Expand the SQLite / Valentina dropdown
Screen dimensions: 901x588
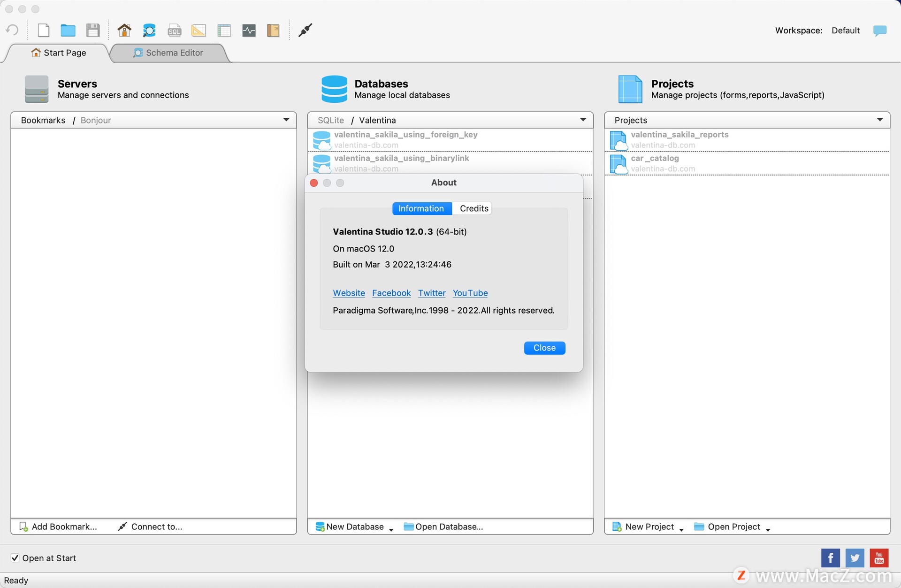pos(583,120)
